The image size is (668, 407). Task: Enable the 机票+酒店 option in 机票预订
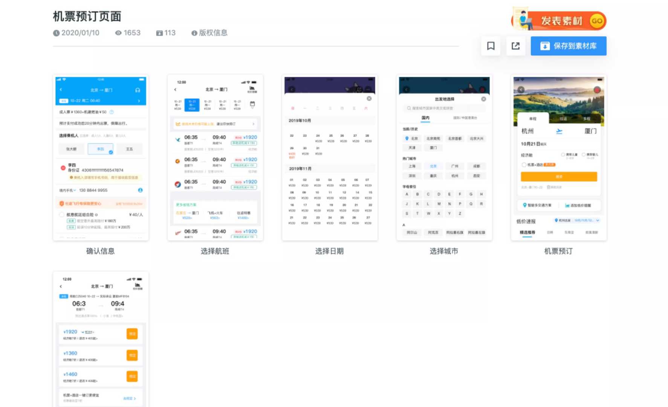pos(525,165)
